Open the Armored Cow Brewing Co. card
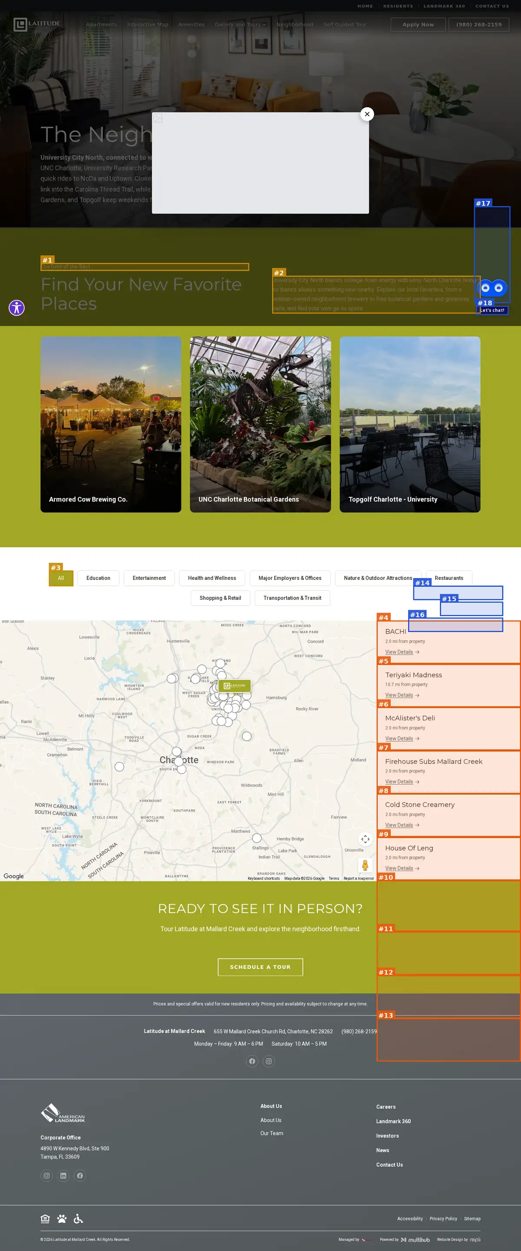Viewport: 521px width, 1251px height. pyautogui.click(x=111, y=424)
